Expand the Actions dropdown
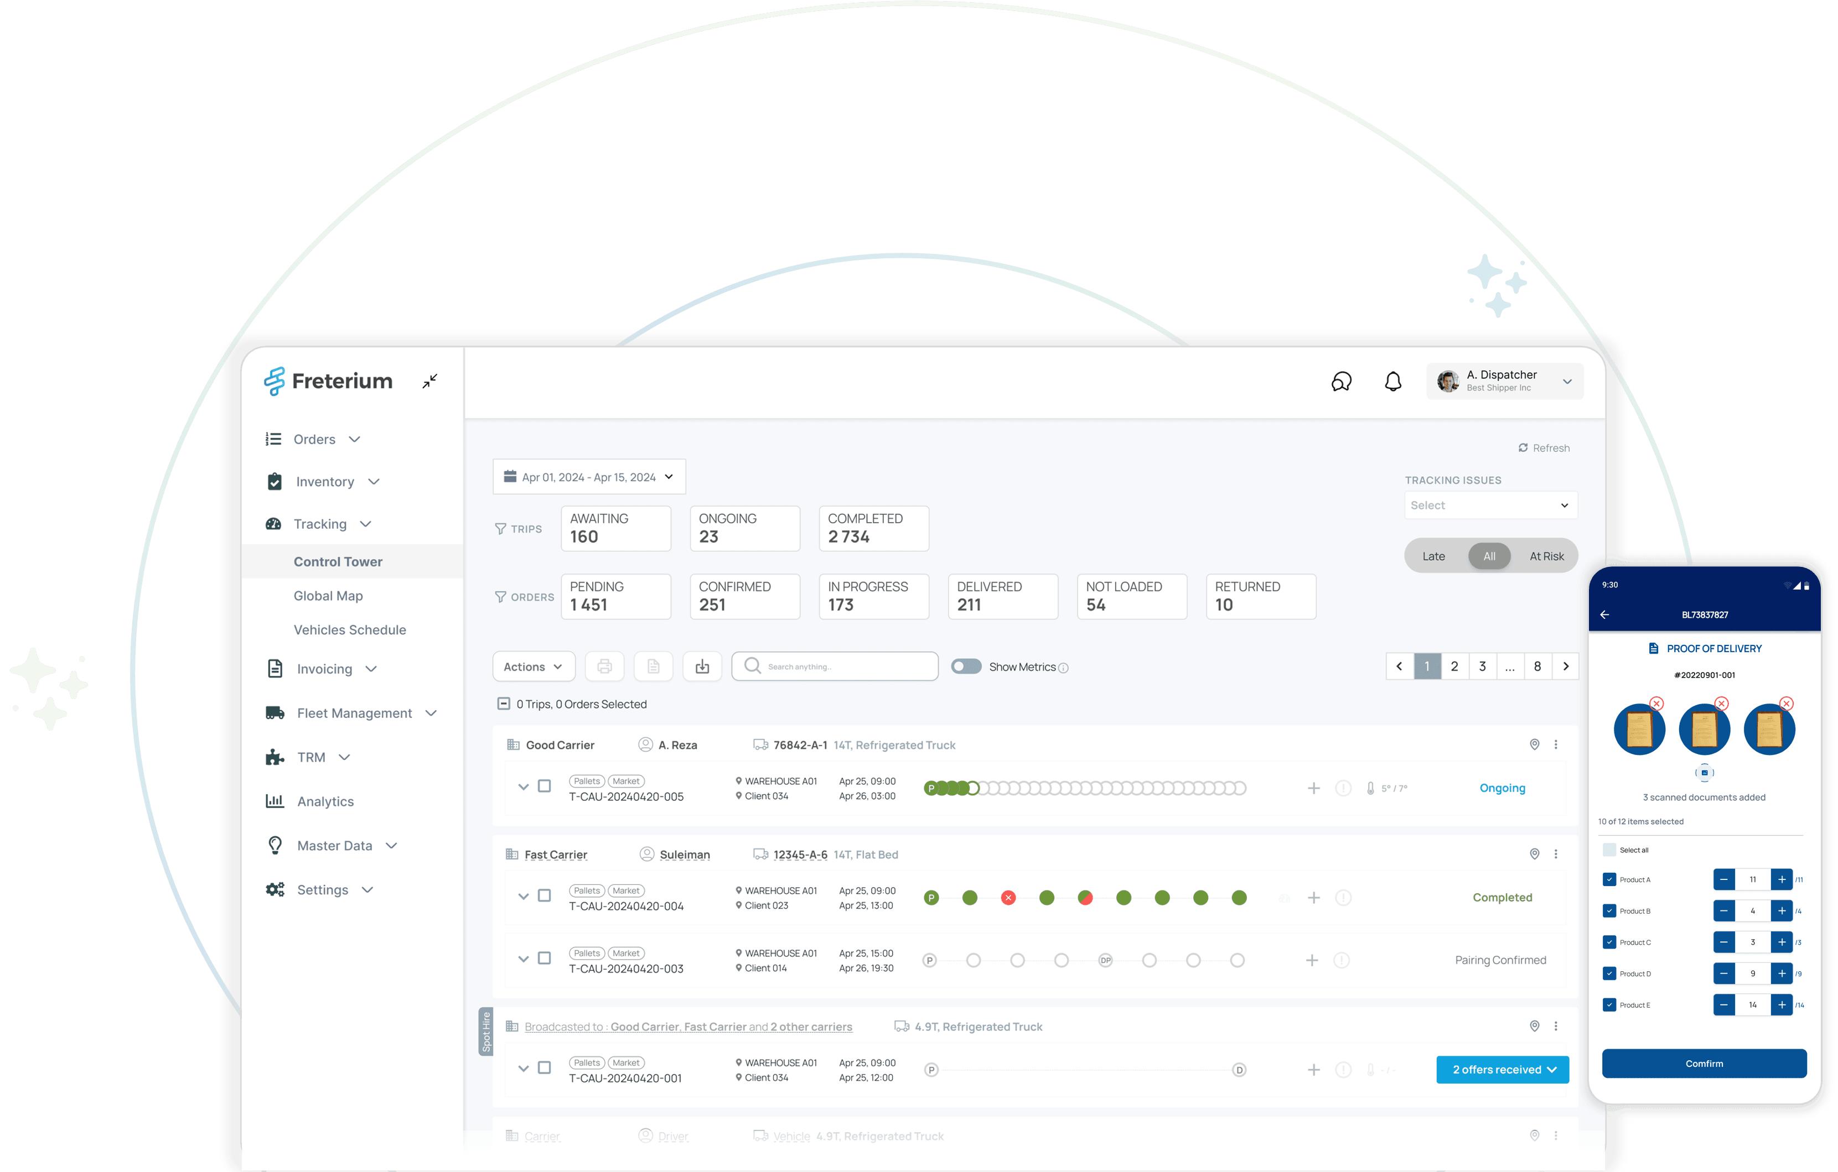This screenshot has height=1172, width=1838. (533, 666)
